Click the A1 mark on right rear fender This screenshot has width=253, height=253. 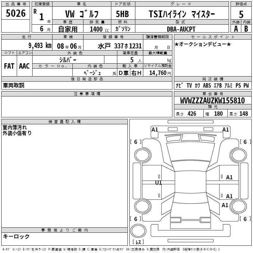point(225,205)
